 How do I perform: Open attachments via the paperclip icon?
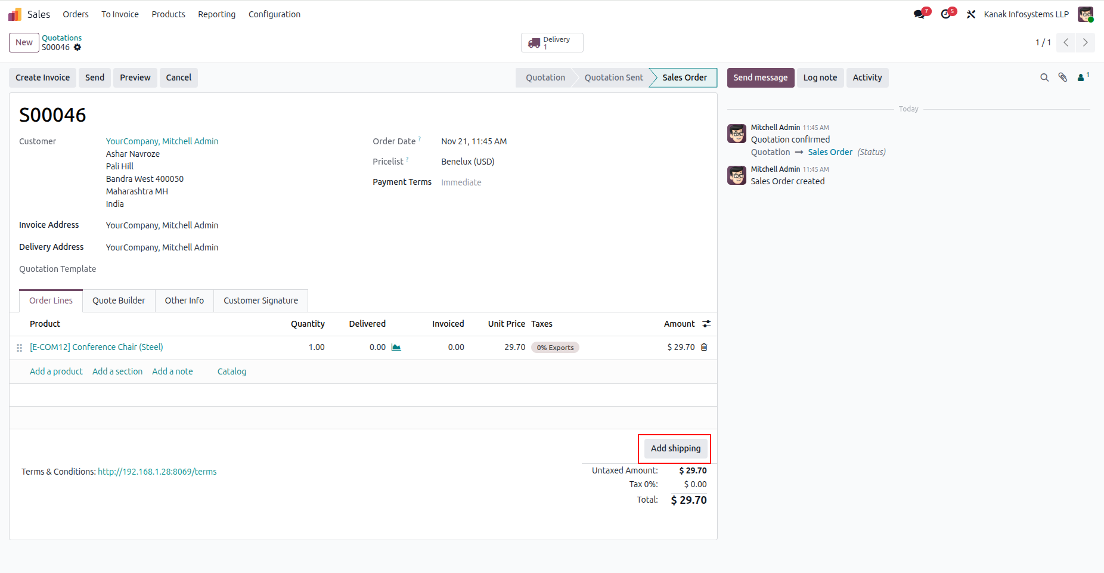coord(1063,78)
